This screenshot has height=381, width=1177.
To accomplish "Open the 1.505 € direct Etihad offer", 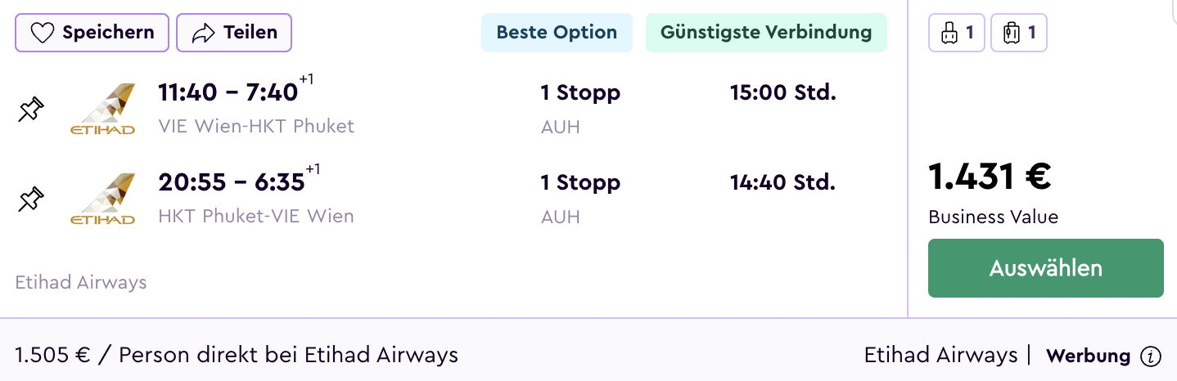I will pos(237,355).
